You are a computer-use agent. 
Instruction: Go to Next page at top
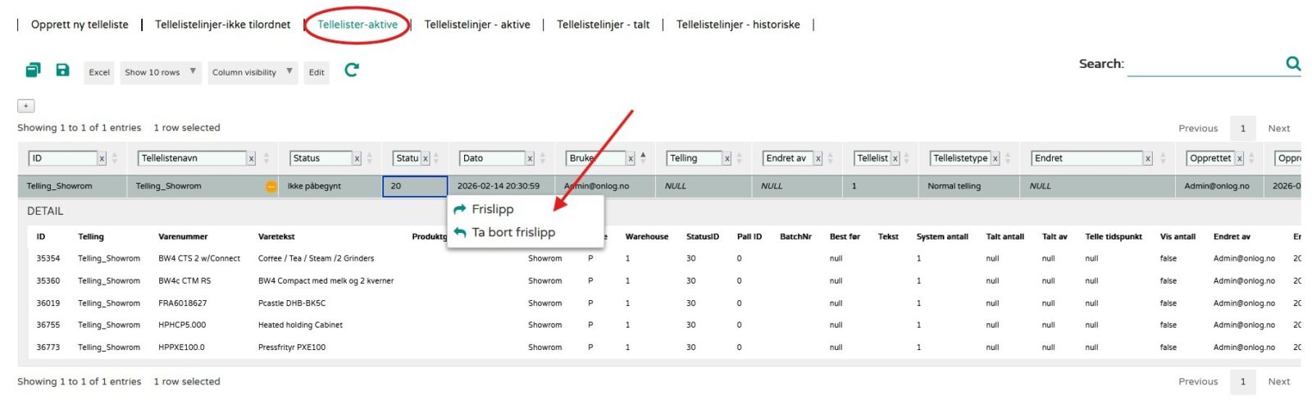[x=1278, y=128]
